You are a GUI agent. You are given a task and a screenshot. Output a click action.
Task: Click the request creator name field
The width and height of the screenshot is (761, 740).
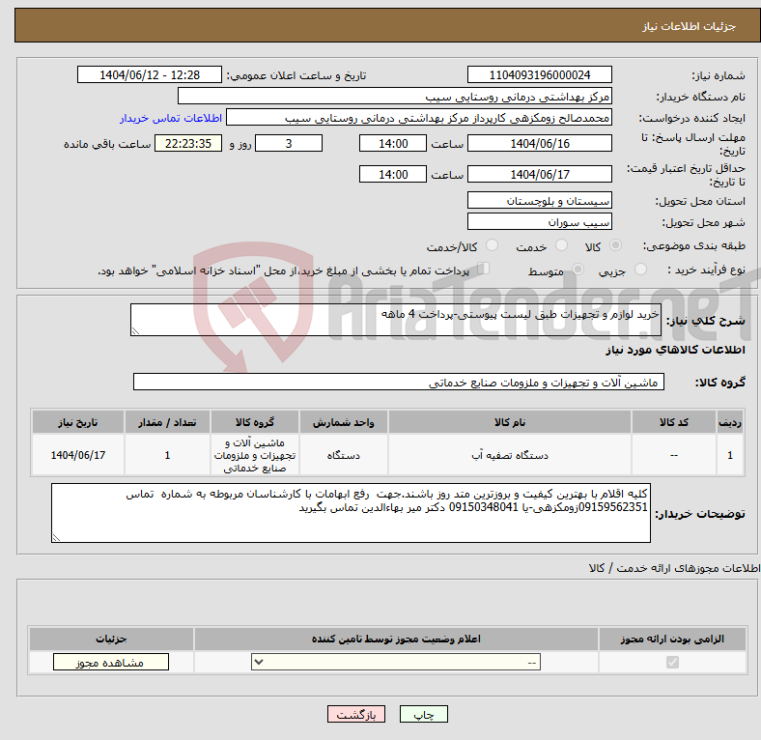419,118
